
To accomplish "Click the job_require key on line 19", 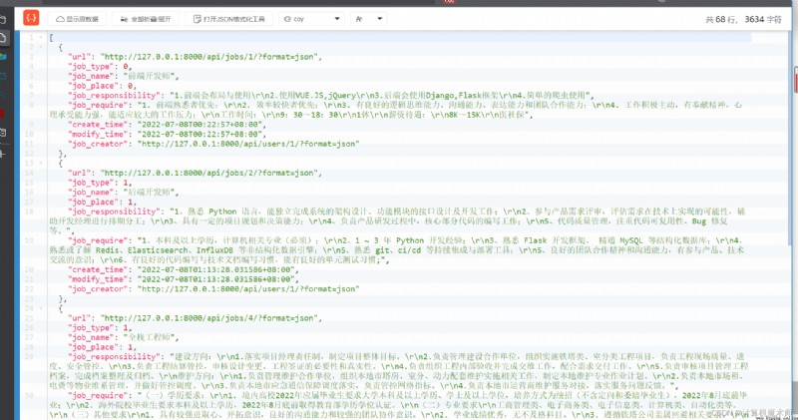I will [98, 240].
